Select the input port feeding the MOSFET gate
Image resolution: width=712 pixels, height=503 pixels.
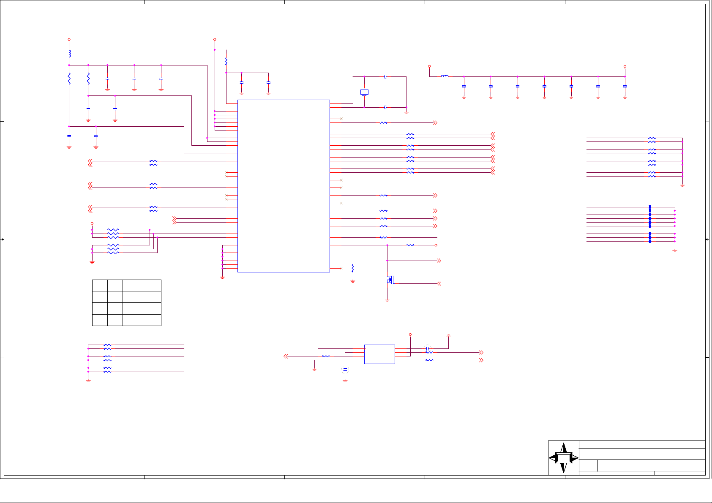pos(439,284)
